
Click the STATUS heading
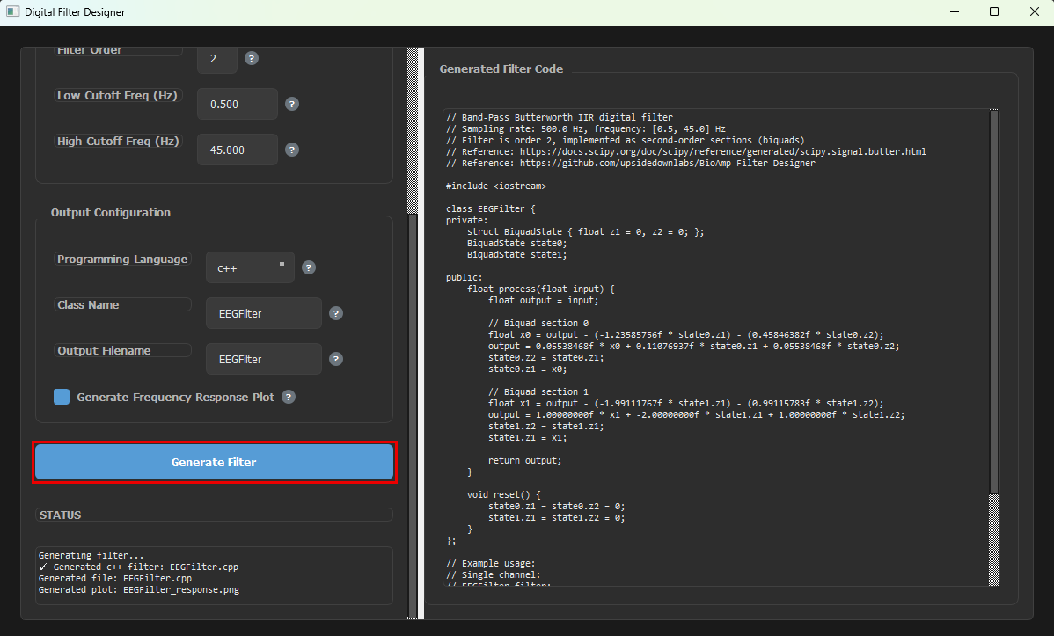tap(61, 515)
